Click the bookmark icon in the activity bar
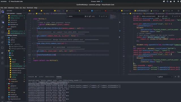The height and width of the screenshot is (102, 181). coord(3,63)
